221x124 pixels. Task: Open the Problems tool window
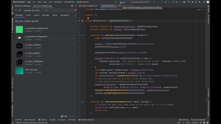click(x=30, y=120)
